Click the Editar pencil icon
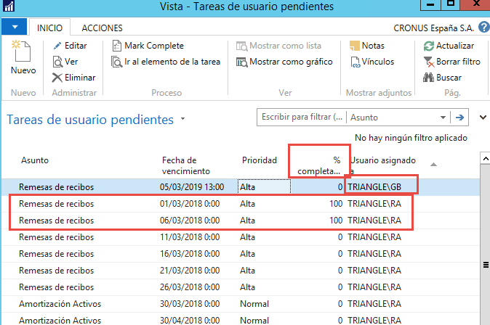 tap(57, 46)
